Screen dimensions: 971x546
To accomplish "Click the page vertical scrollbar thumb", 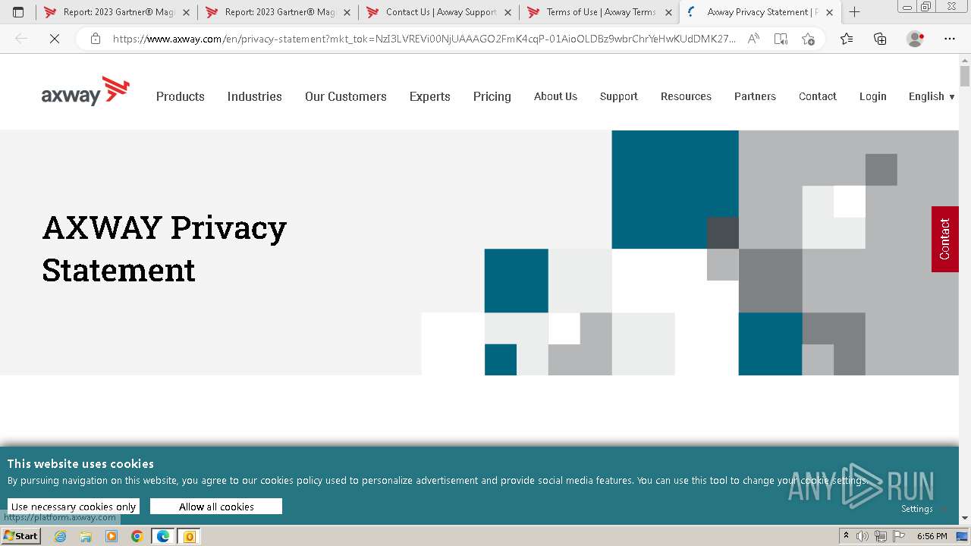I will (965, 76).
